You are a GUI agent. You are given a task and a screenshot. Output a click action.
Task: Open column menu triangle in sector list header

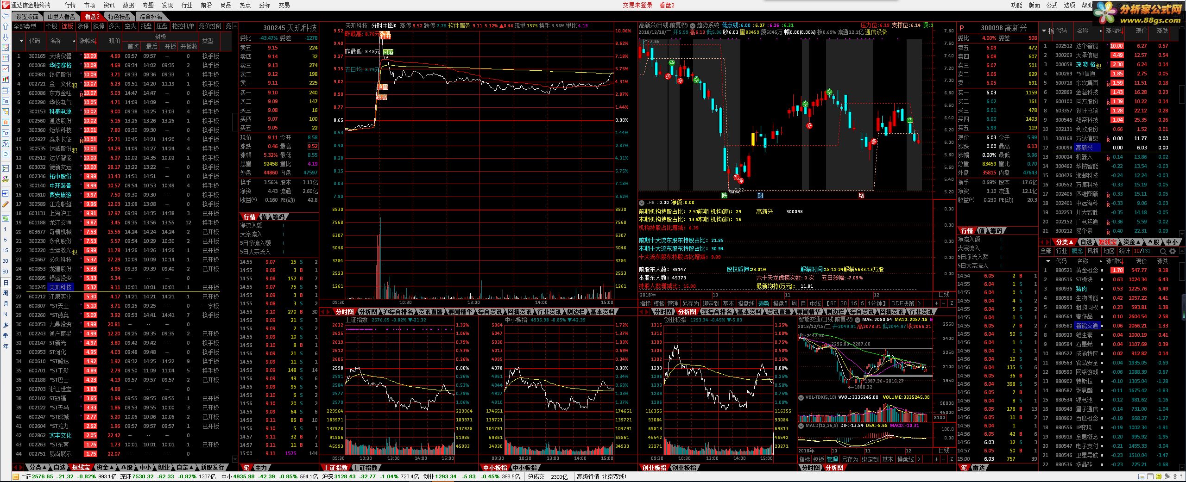click(x=1047, y=261)
